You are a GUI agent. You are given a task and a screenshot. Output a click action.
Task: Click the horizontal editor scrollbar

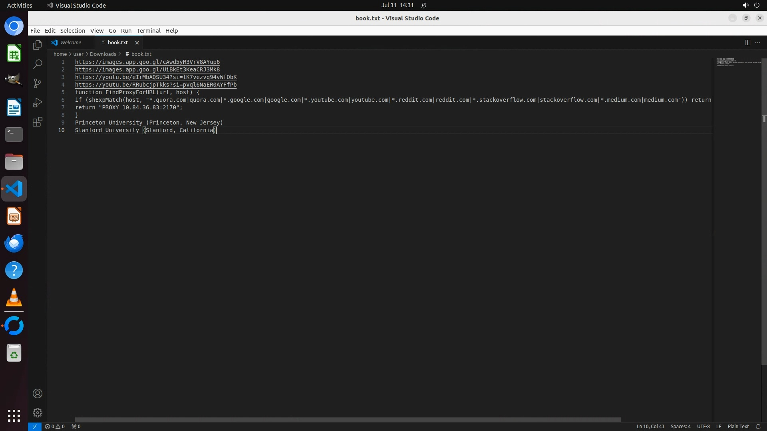coord(348,419)
